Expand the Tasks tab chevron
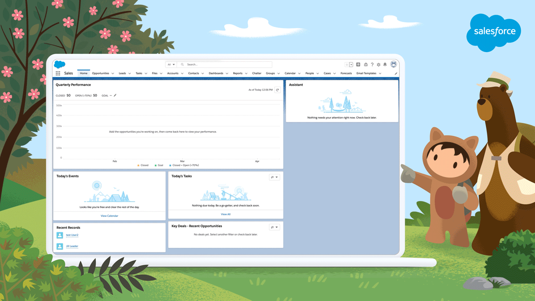The height and width of the screenshot is (301, 535). click(146, 74)
